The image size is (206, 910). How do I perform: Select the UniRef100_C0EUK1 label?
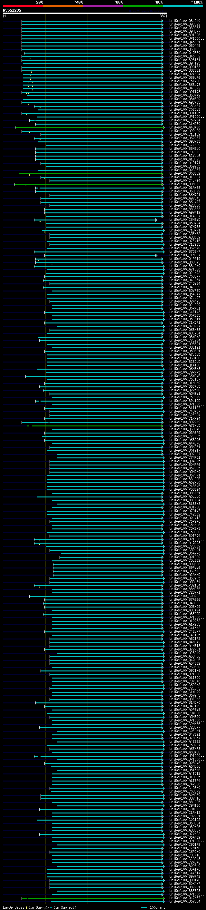click(185, 731)
